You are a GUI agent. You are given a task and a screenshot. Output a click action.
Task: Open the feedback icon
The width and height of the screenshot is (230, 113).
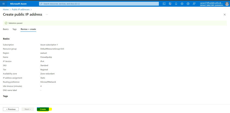194,4
